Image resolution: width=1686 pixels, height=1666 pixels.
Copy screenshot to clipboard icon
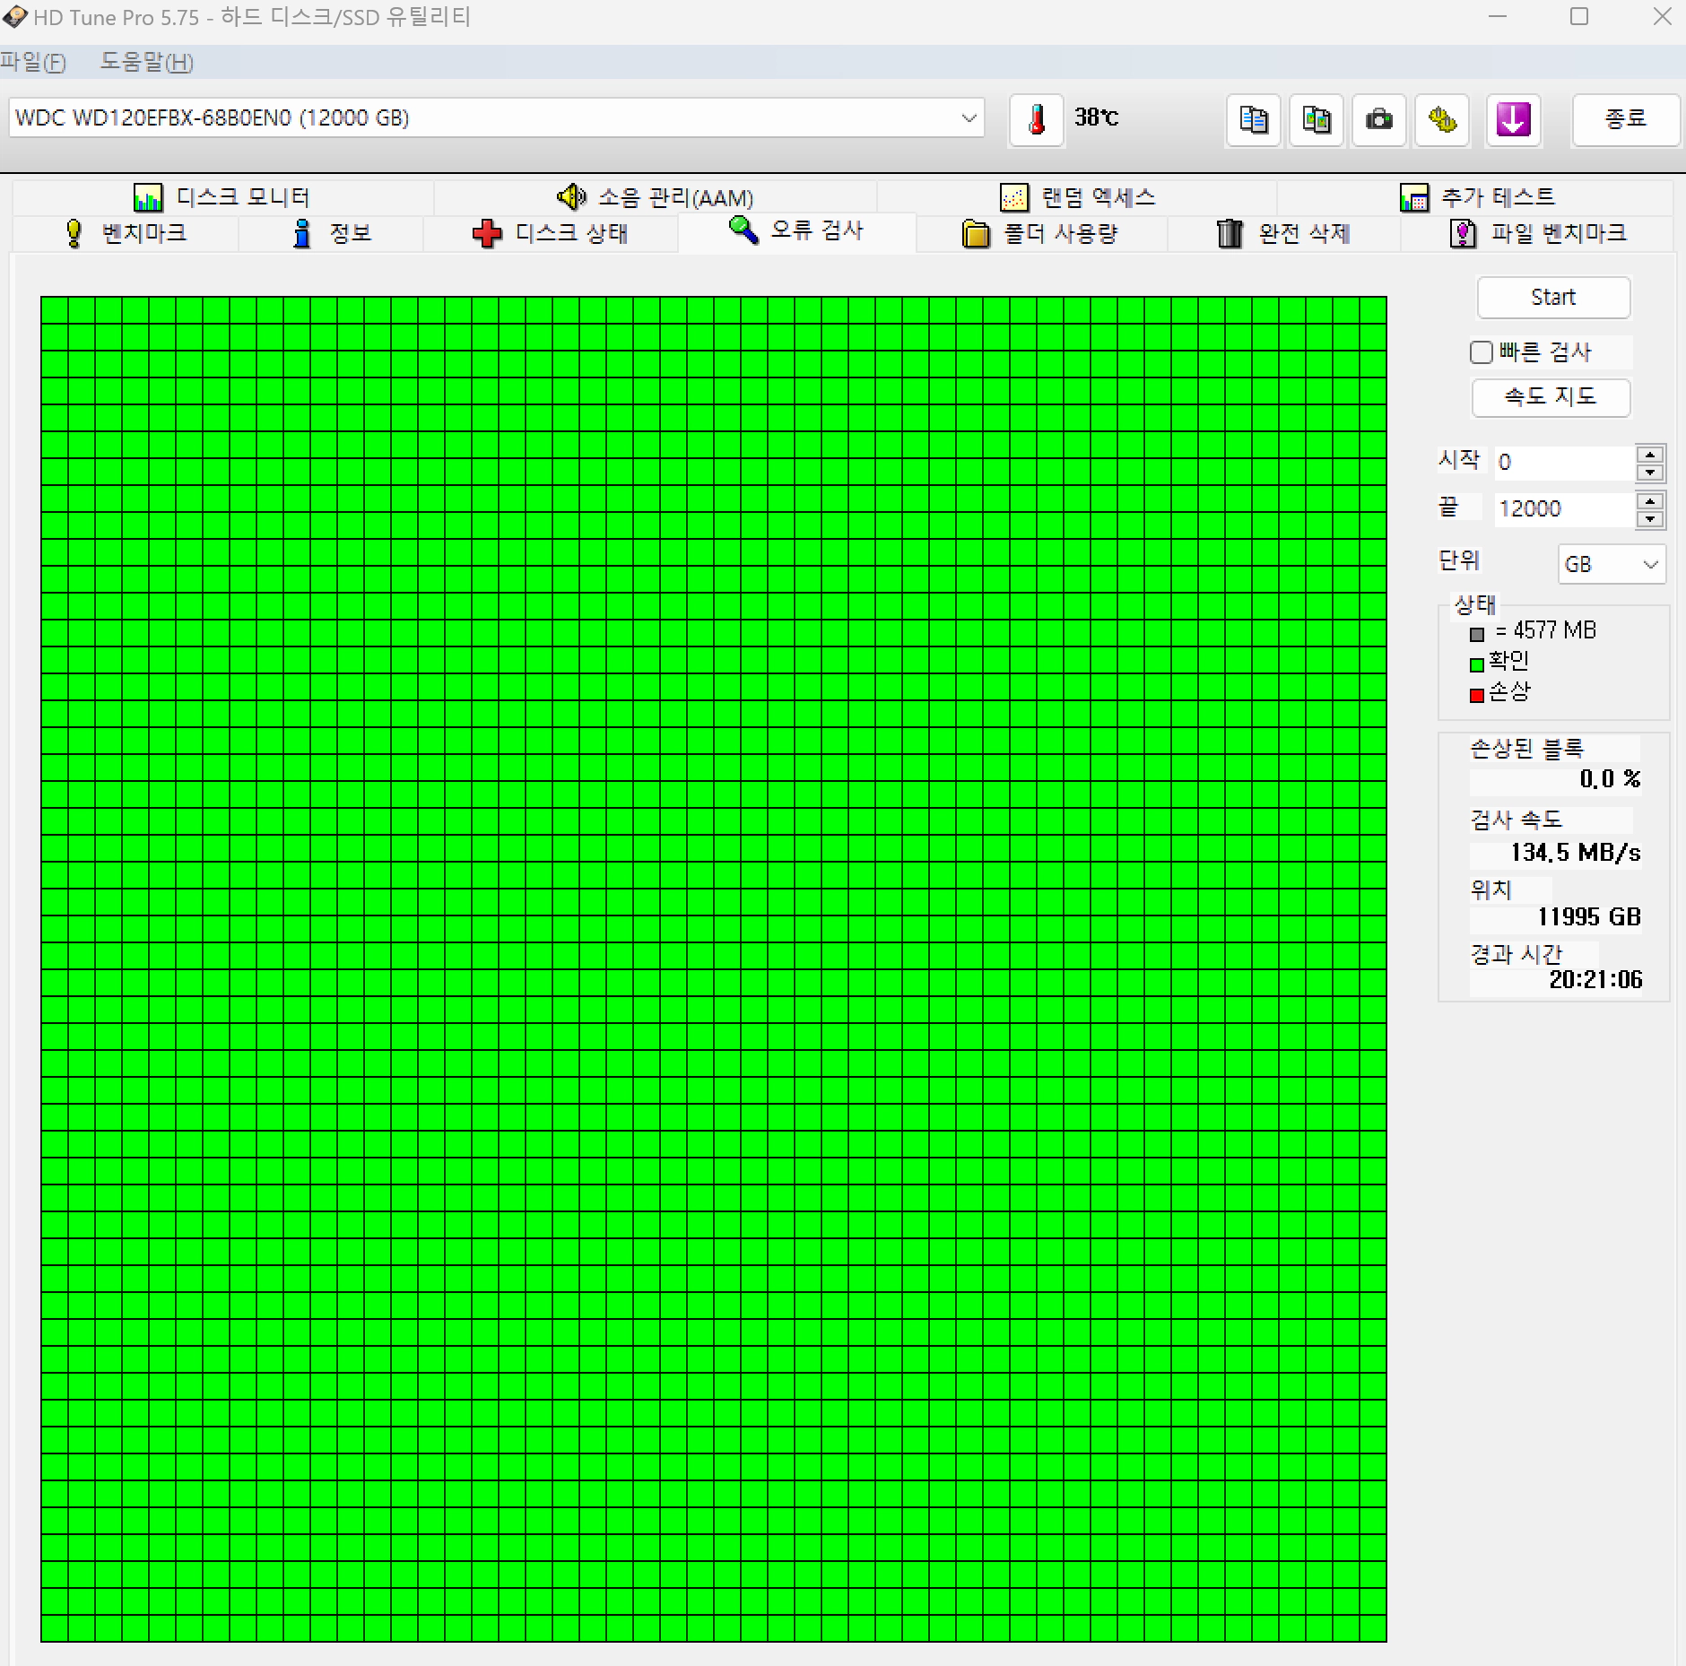pyautogui.click(x=1316, y=119)
